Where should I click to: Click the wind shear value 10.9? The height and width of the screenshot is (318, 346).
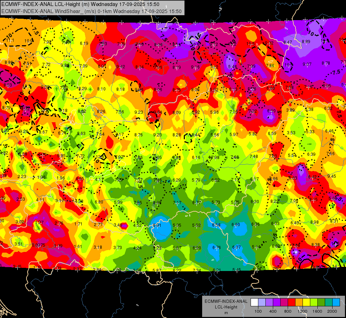tap(29, 41)
